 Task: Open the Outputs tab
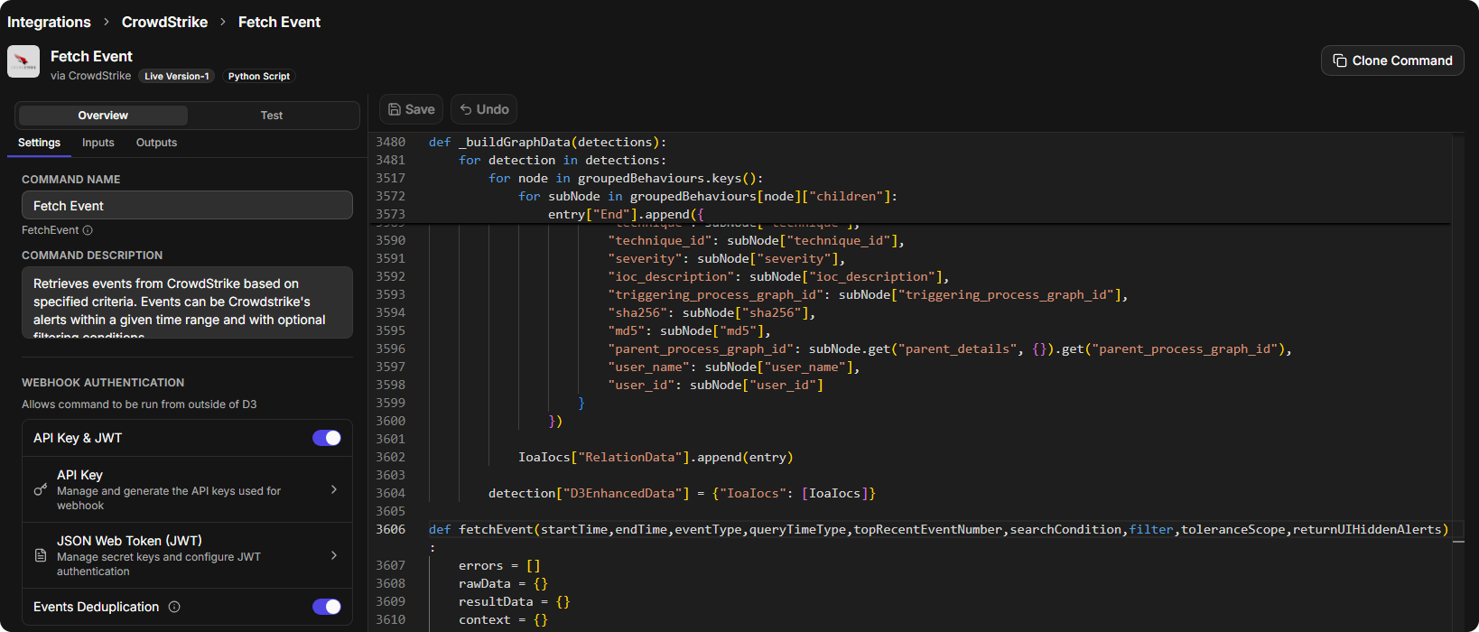coord(156,143)
